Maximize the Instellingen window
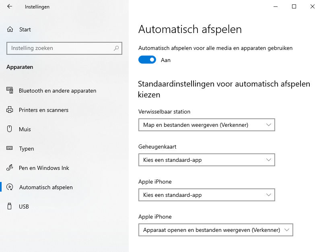 294,6
